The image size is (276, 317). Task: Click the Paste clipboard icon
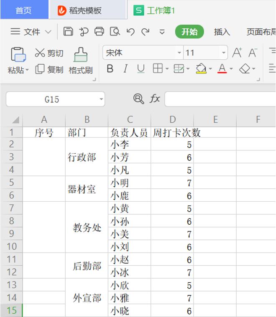point(18,54)
